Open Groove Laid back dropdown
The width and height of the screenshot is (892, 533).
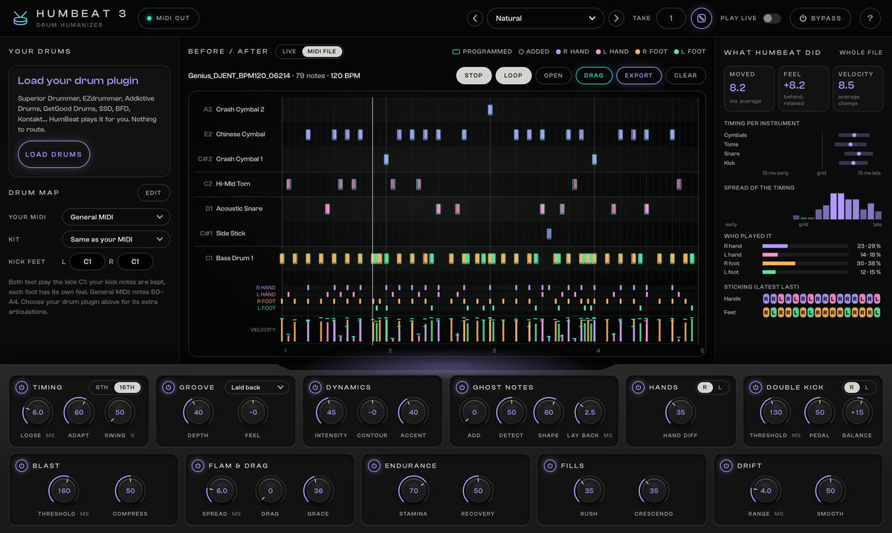[x=257, y=387]
